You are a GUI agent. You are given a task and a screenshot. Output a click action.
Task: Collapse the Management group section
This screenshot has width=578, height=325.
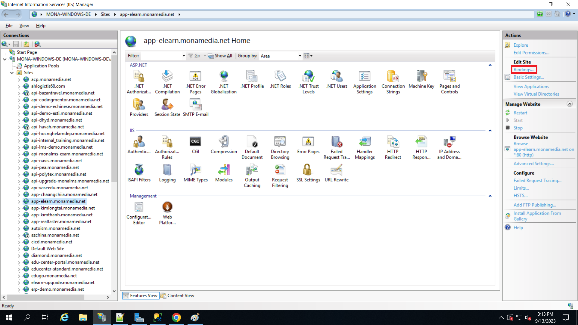pos(490,196)
